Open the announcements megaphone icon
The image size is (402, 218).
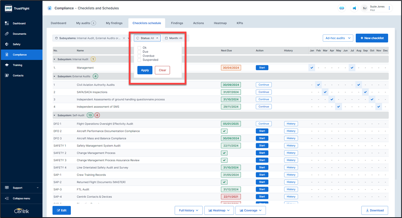354,8
